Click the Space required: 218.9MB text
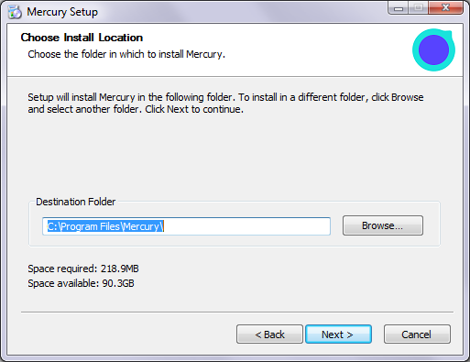This screenshot has width=470, height=362. 83,269
